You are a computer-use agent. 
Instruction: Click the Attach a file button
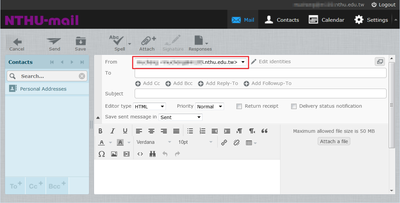pos(334,141)
